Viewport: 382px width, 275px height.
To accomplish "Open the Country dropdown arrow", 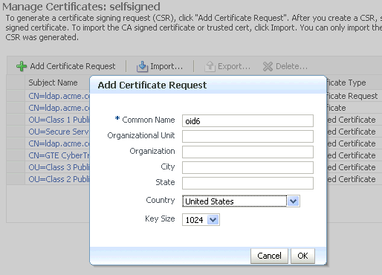I will pos(293,201).
